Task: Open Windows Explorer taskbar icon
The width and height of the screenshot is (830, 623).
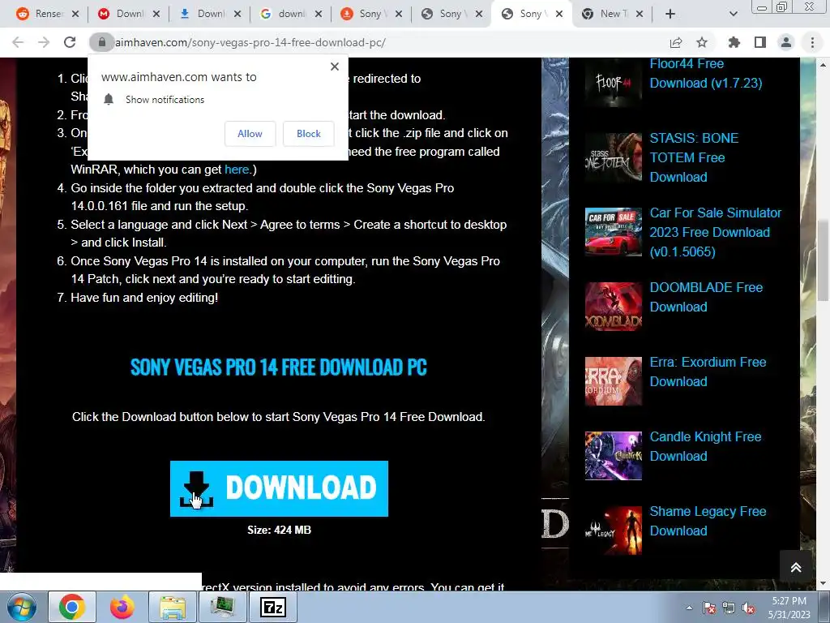Action: [x=173, y=607]
